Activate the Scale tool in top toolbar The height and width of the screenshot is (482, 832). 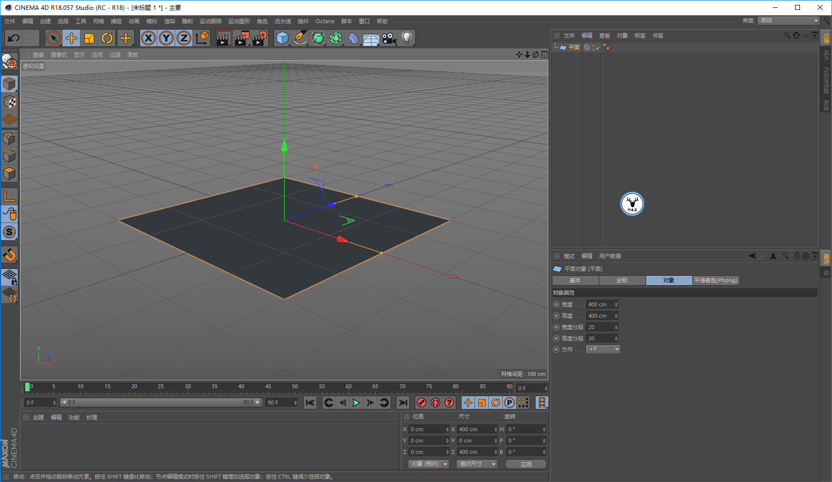pos(89,38)
